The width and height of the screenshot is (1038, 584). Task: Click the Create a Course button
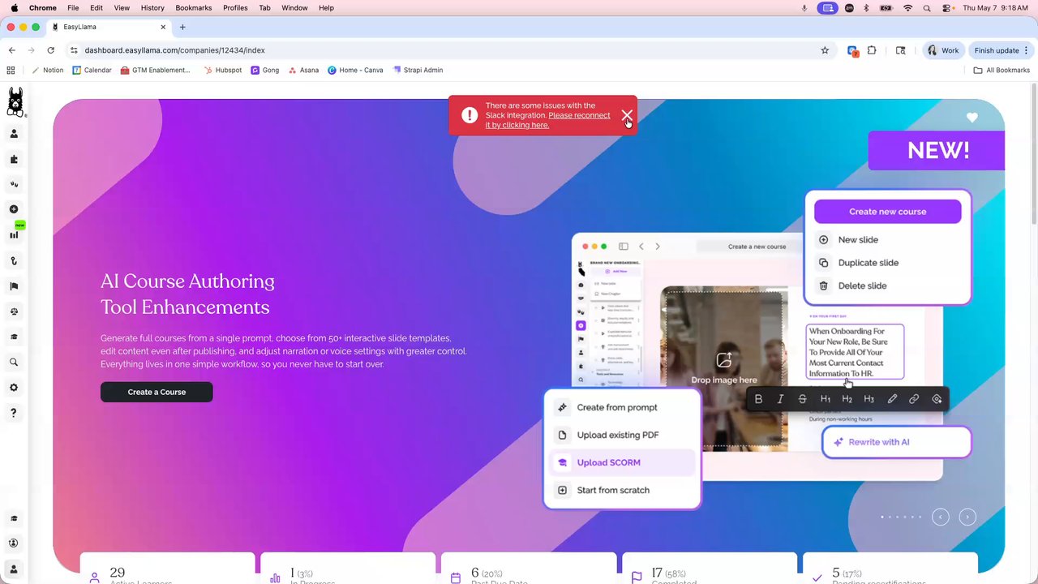[x=157, y=392]
